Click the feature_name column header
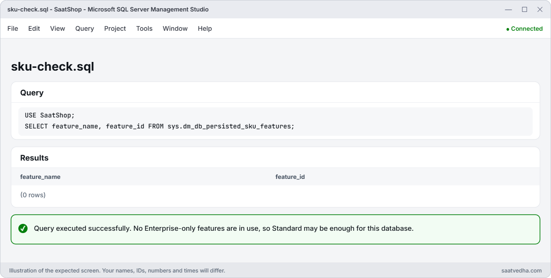 (40, 177)
